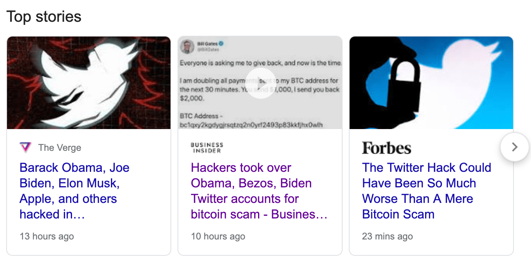
Task: Click the Business Insider logo
Action: pos(206,147)
